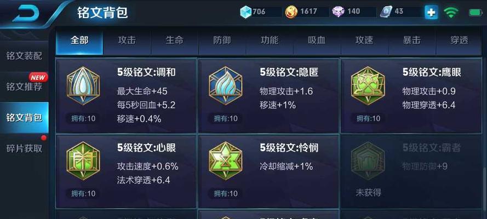Select the 隐匿 rune hexagon icon

(226, 86)
